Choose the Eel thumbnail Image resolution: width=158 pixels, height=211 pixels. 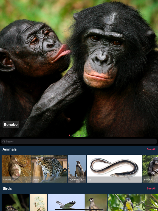coord(114,169)
